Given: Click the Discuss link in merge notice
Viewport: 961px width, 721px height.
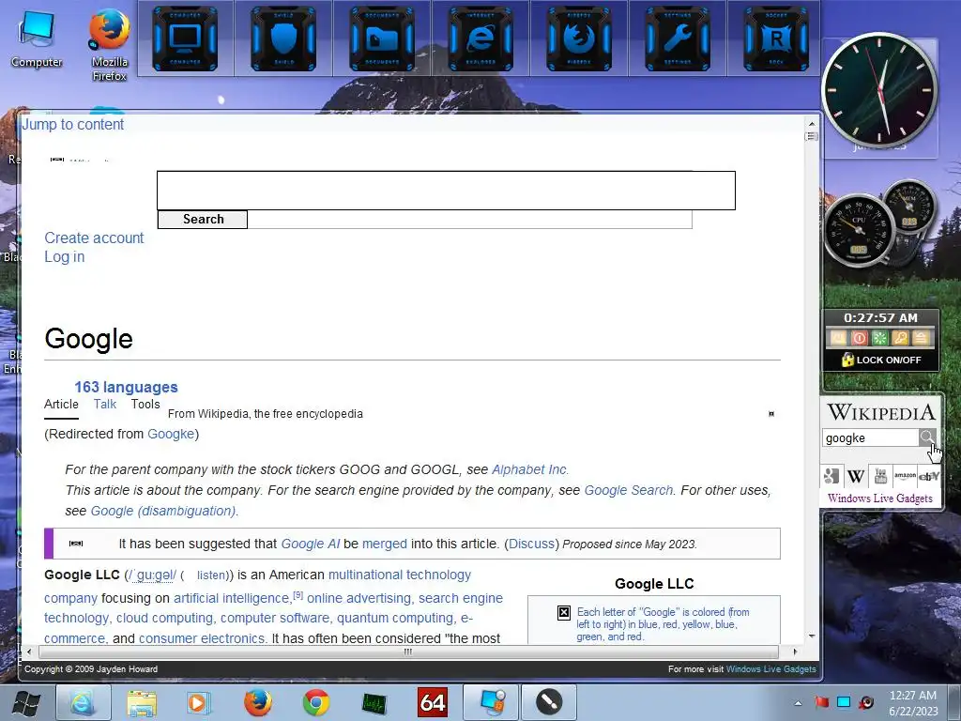Looking at the screenshot, I should click(531, 544).
